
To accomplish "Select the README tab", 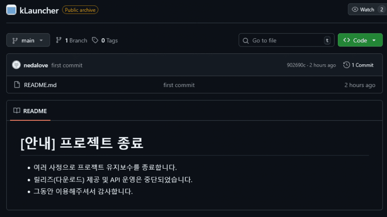I will (x=30, y=111).
